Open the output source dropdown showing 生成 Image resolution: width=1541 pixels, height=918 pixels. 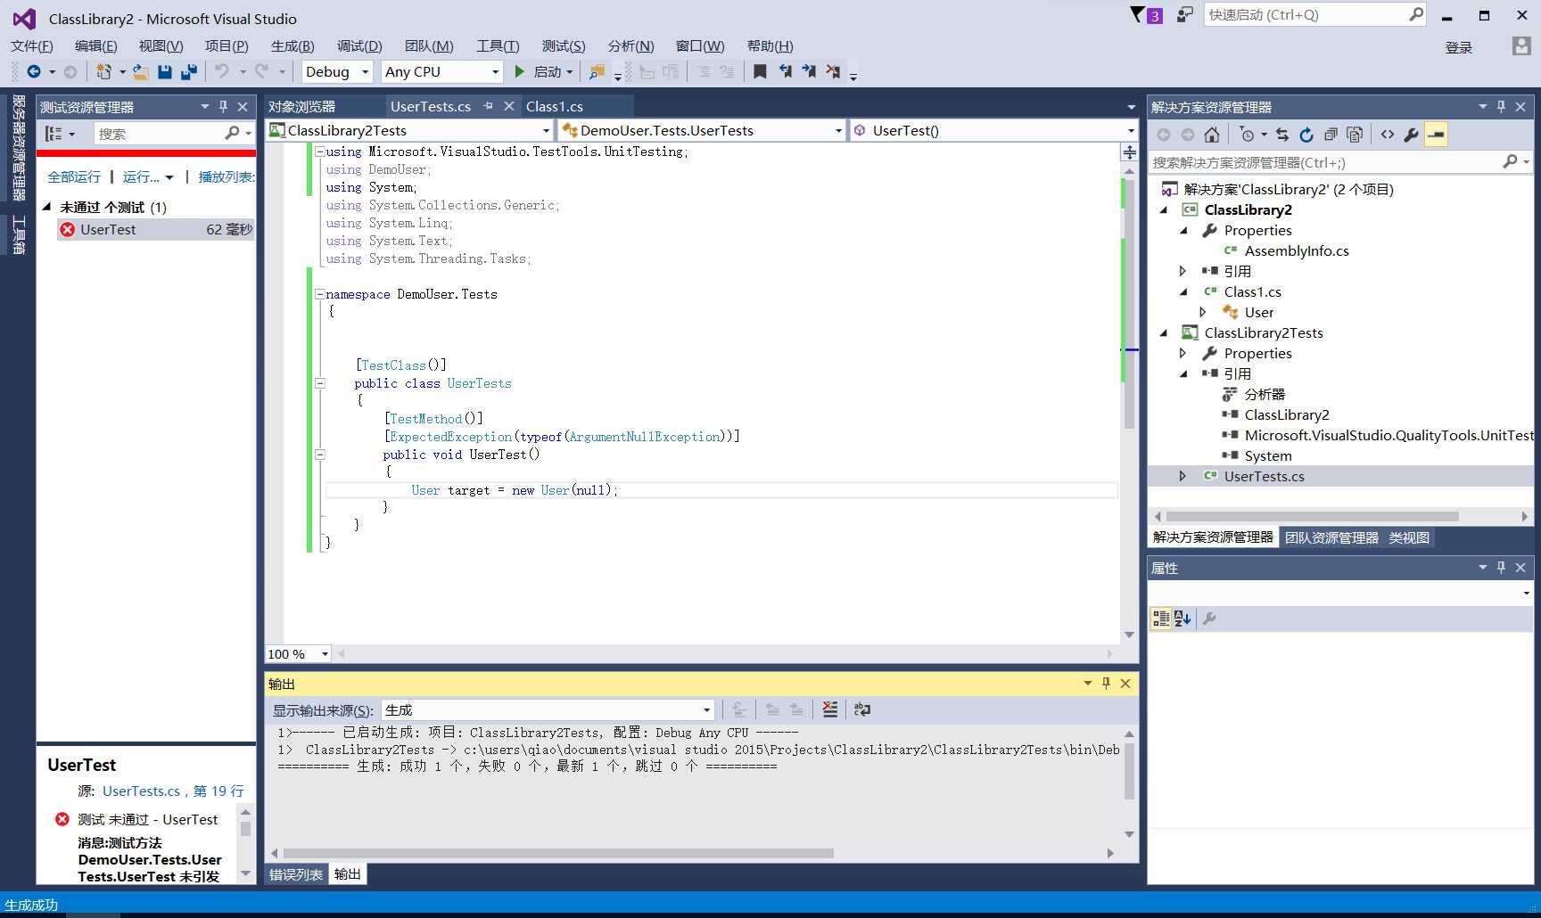tap(706, 709)
